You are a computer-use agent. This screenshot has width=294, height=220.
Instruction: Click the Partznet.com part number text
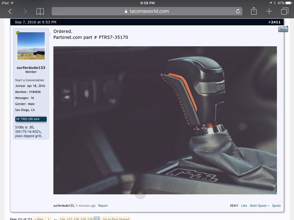tap(90, 37)
